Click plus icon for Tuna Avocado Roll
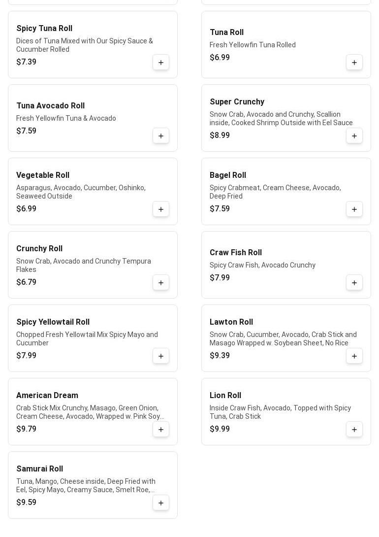This screenshot has width=379, height=537. point(161,136)
